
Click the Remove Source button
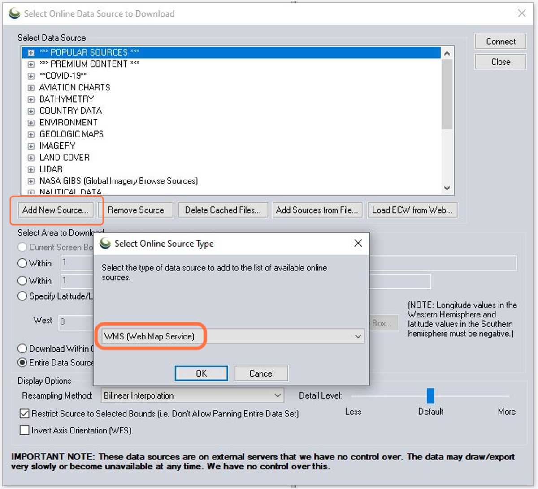tap(135, 210)
